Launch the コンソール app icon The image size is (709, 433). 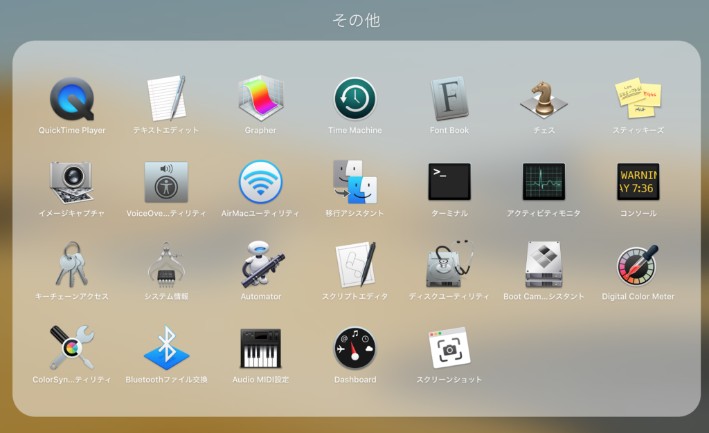(x=638, y=182)
